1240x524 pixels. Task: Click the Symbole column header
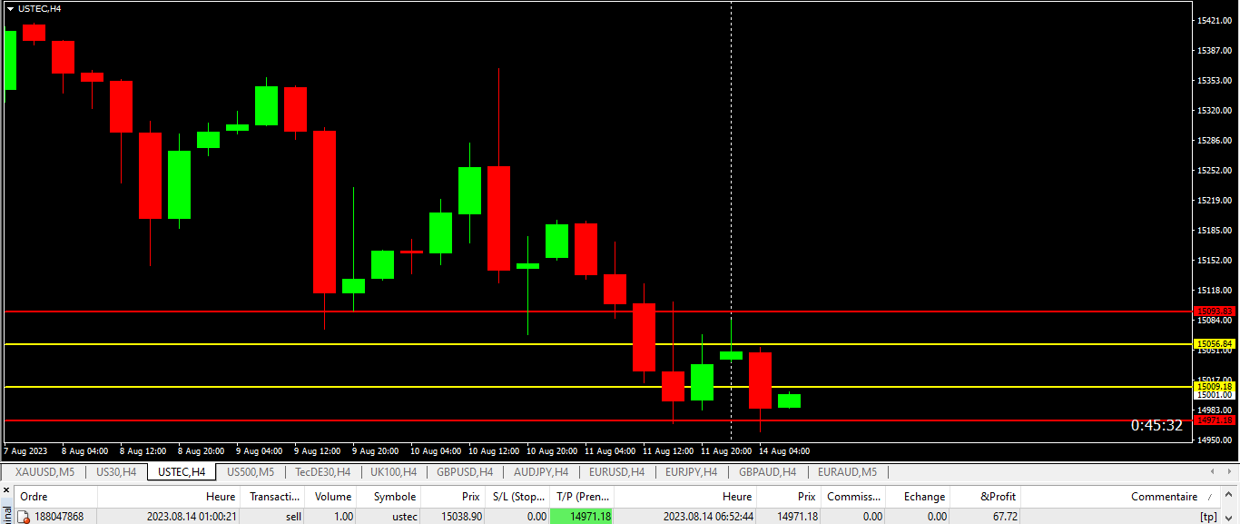pos(395,497)
